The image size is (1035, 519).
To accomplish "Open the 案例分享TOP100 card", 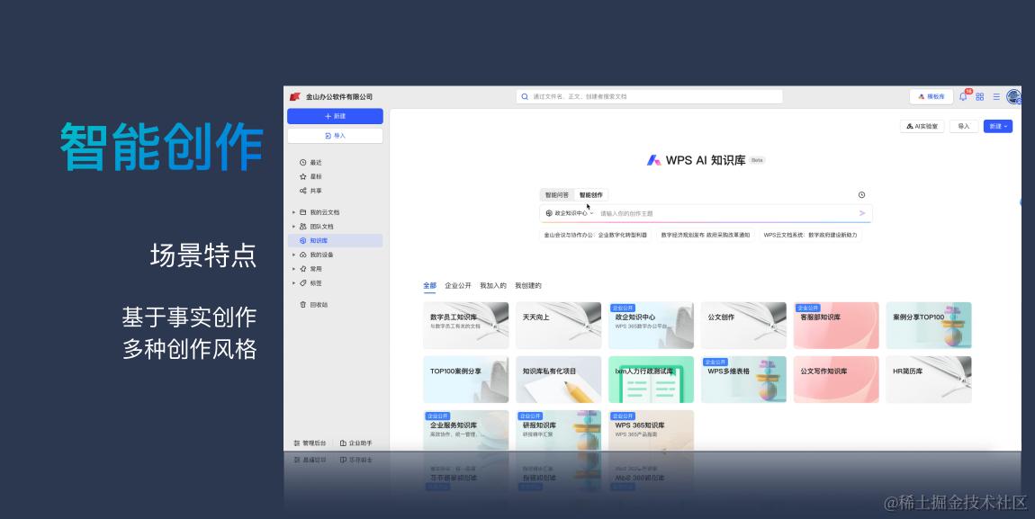I will (x=929, y=326).
